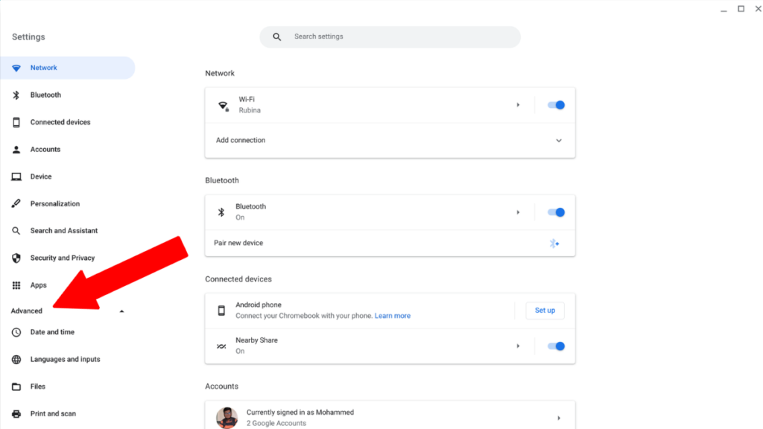
Task: Open Wi-Fi details via its arrow
Action: point(519,104)
